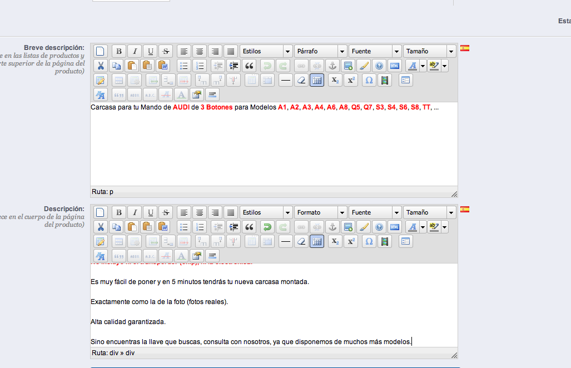Insert image in Breve descripción editor
The width and height of the screenshot is (571, 368).
[348, 66]
